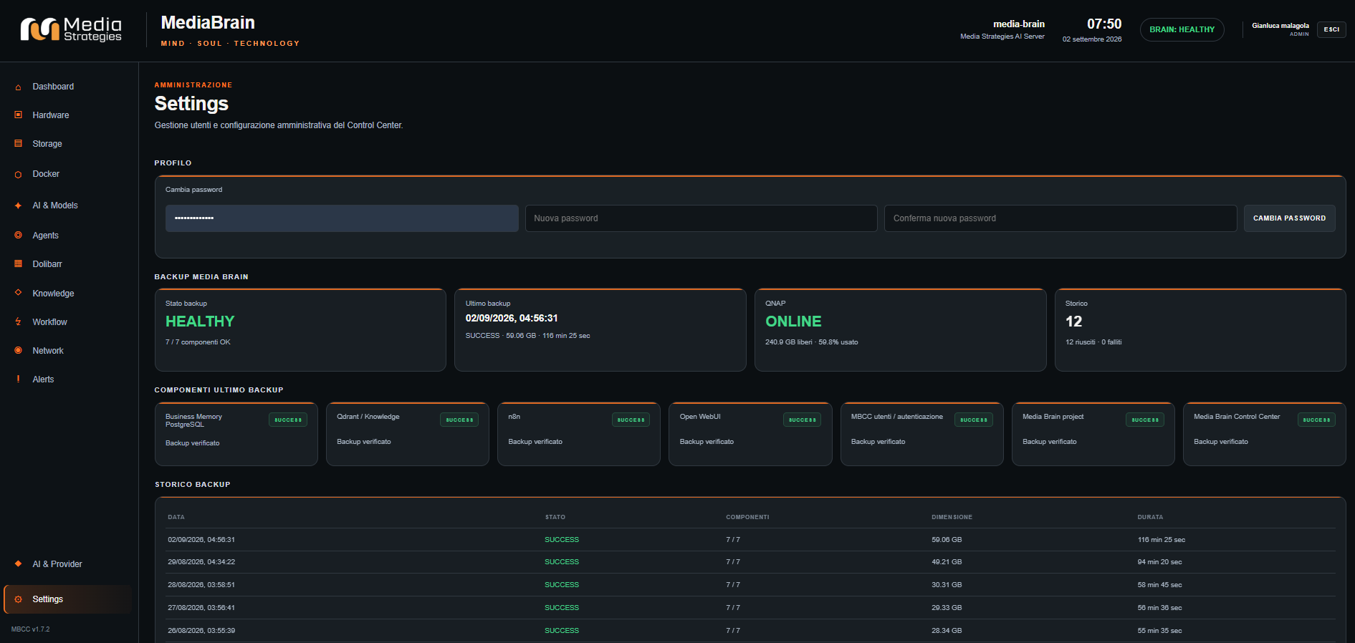Select Network in the sidebar
This screenshot has height=643, width=1355.
coord(48,351)
